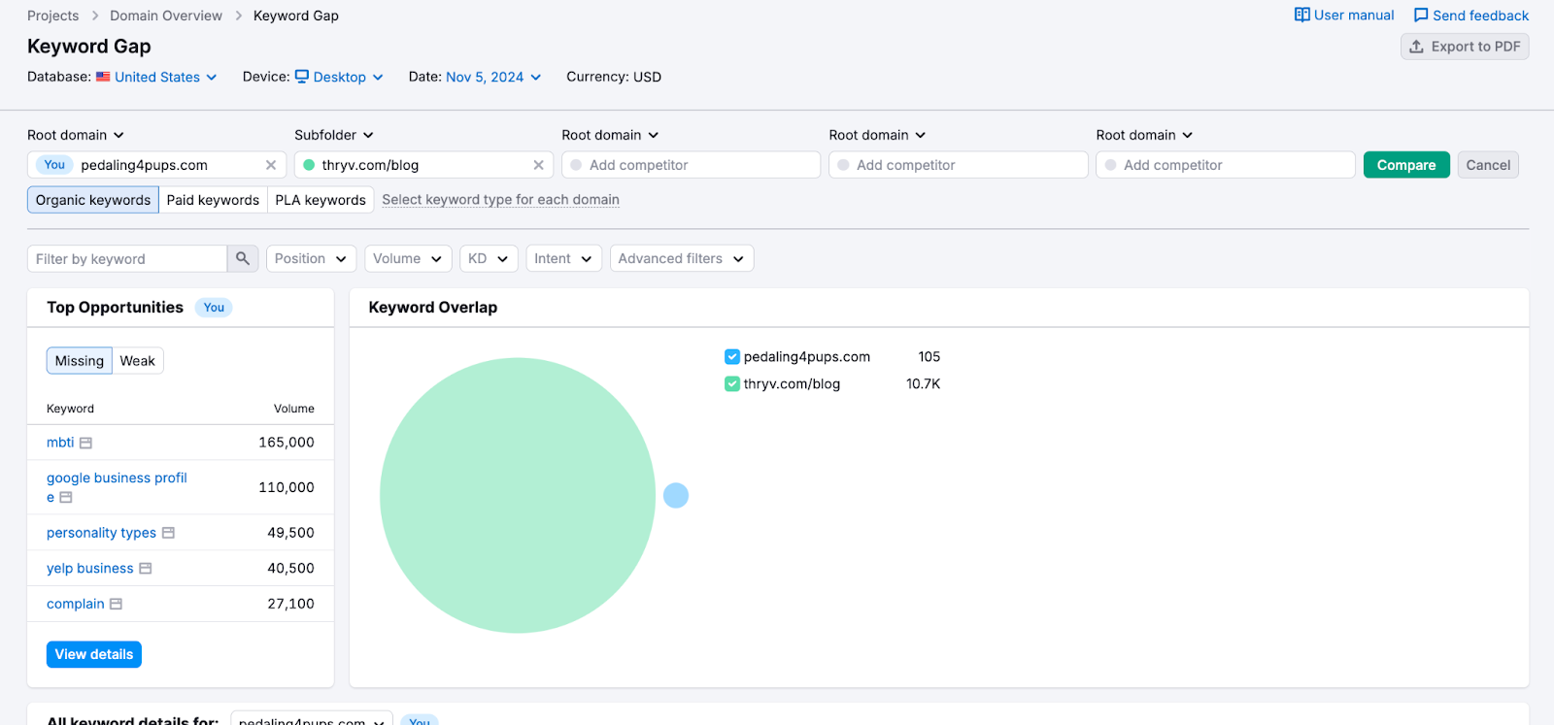Screen dimensions: 1554x725
Task: Click the 165,000 volume value for mbti
Action: pos(287,443)
